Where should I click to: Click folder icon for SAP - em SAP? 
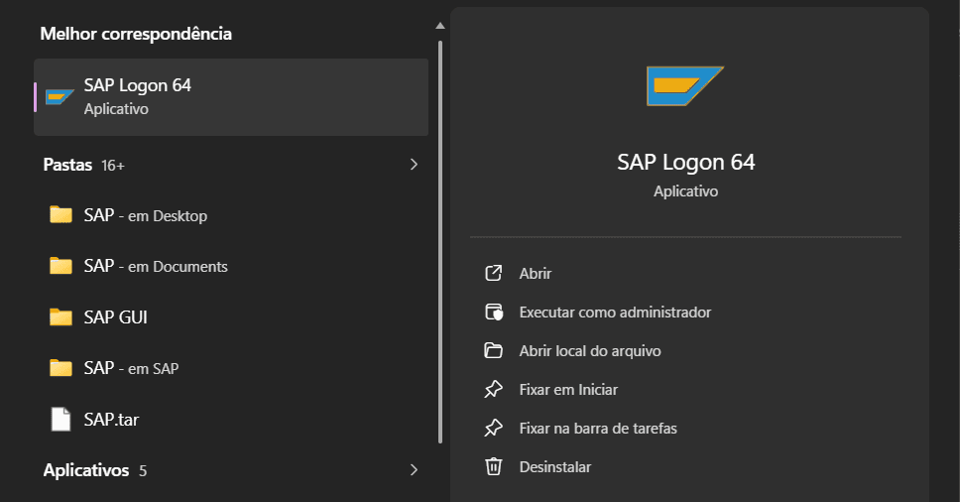point(60,367)
